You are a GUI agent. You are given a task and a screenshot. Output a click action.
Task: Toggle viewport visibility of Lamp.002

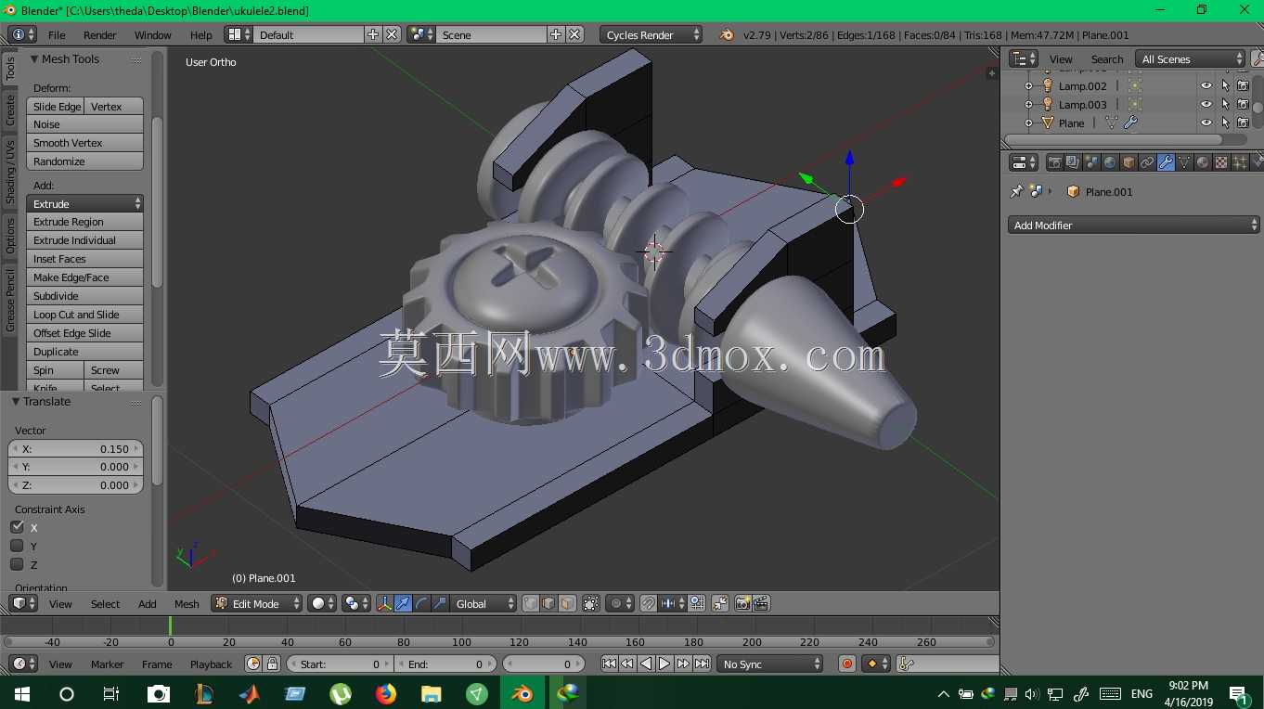[x=1206, y=85]
